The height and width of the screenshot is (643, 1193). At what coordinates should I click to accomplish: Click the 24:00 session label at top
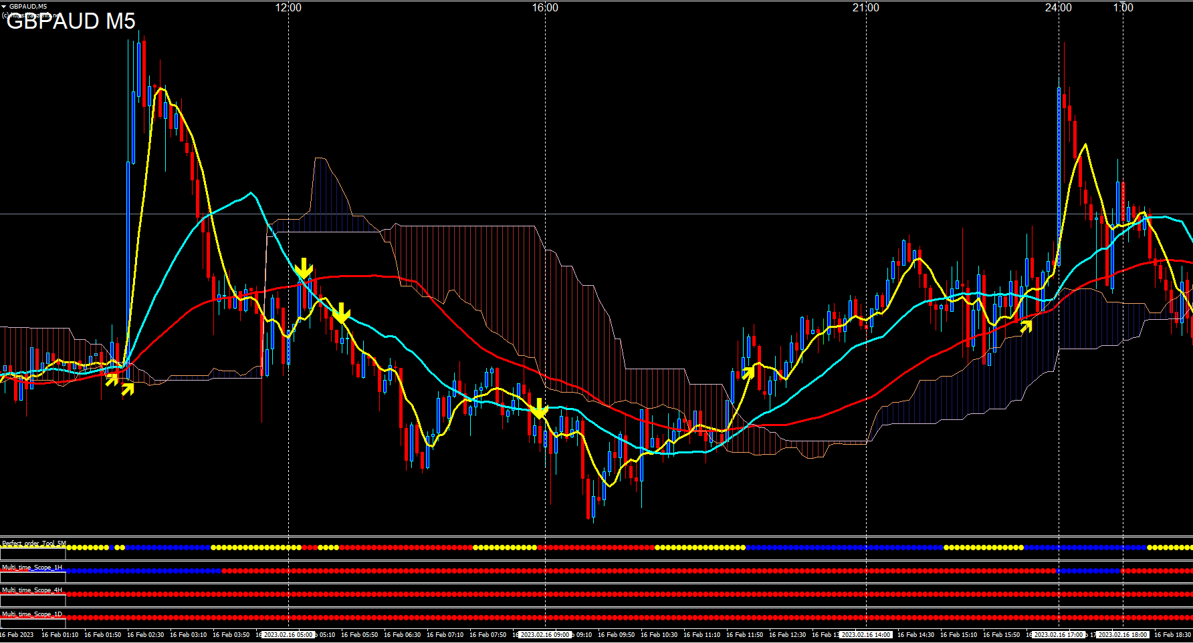tap(1059, 7)
